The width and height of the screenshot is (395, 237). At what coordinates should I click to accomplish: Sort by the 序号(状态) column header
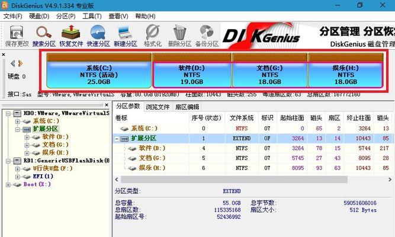(206, 118)
